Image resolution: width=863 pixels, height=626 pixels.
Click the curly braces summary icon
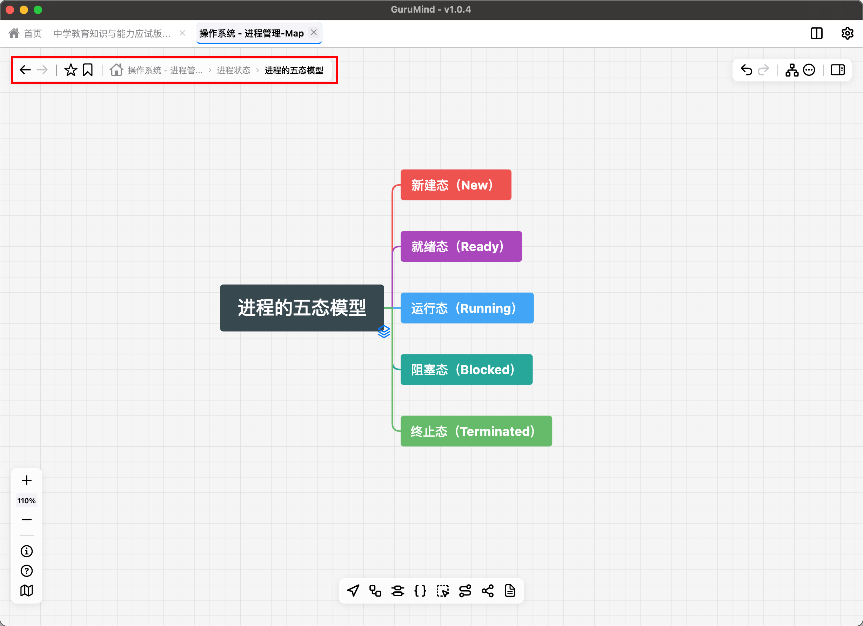pyautogui.click(x=420, y=591)
